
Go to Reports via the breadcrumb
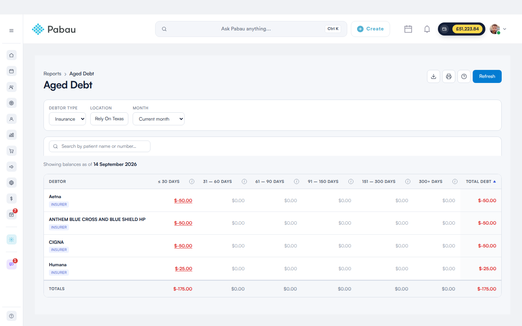pos(52,74)
